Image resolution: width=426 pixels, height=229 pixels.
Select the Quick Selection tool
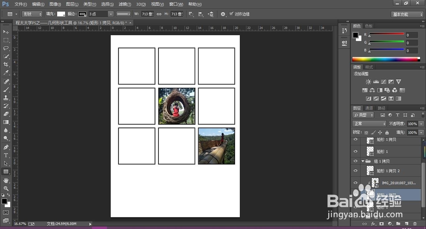(x=6, y=57)
